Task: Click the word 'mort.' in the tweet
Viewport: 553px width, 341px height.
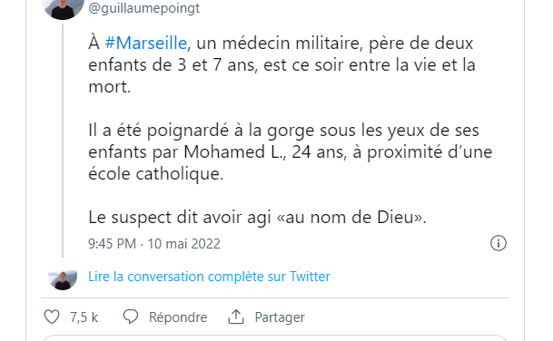Action: coord(109,87)
